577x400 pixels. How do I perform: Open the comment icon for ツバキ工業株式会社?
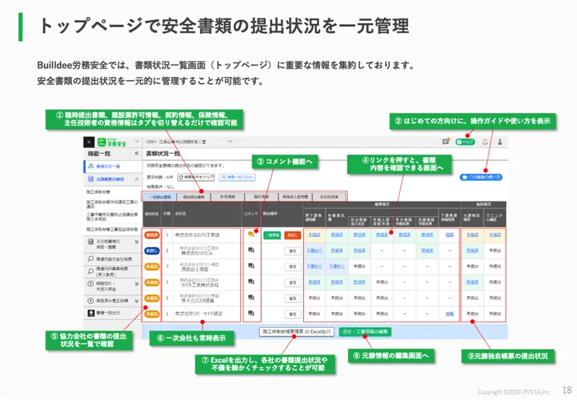pyautogui.click(x=251, y=282)
